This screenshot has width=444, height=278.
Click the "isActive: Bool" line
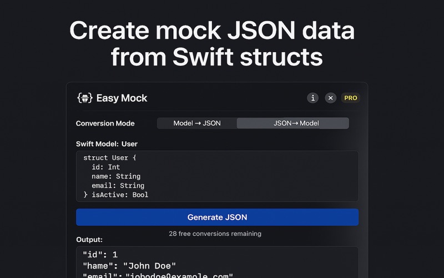120,195
